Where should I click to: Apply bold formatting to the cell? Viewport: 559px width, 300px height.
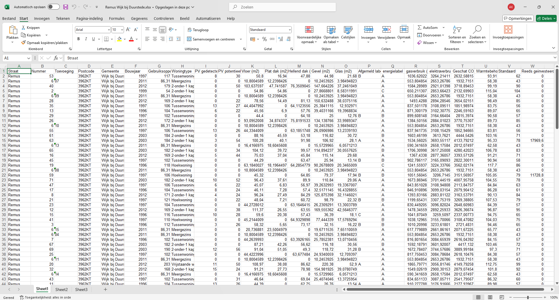click(78, 39)
